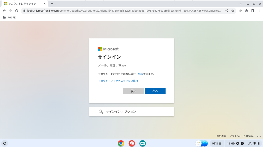Screen dimensions: 263x147
Task: Click the メール、電話、Skype input field
Action: (131, 65)
